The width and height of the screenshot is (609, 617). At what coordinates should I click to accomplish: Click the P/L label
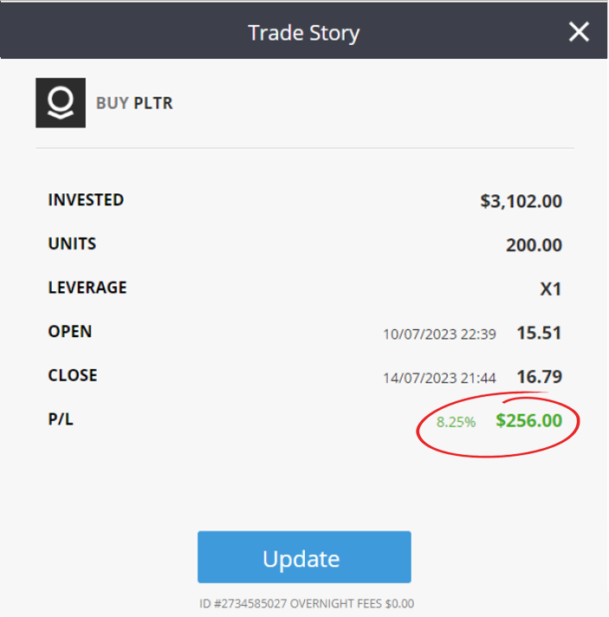(x=61, y=419)
